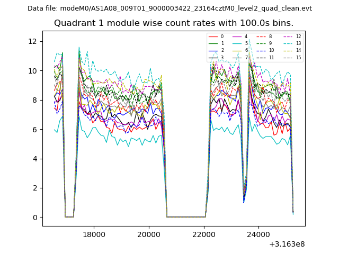Select the blue dashed legend line for module 10
This screenshot has height=254, width=339.
click(260, 50)
